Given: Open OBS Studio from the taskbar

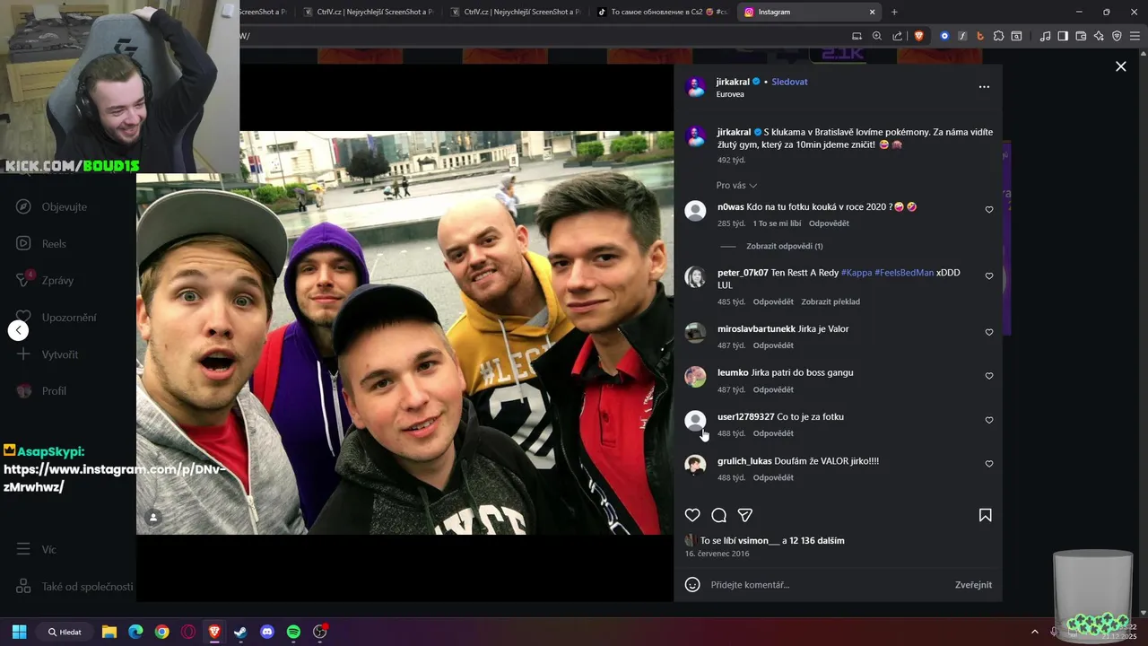Looking at the screenshot, I should (x=319, y=632).
